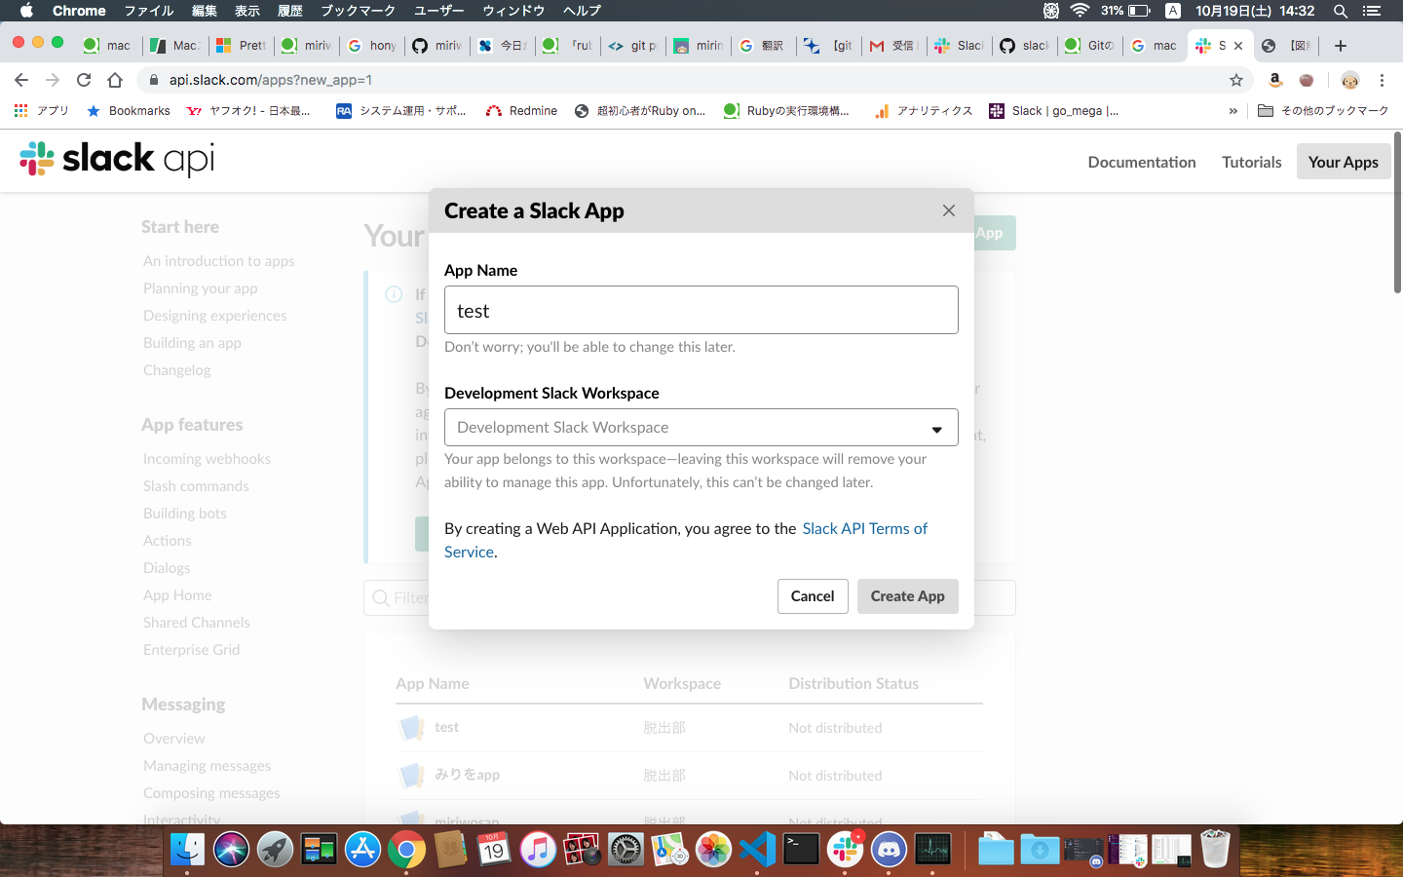Open System Preferences from the Dock
1403x877 pixels.
626,850
